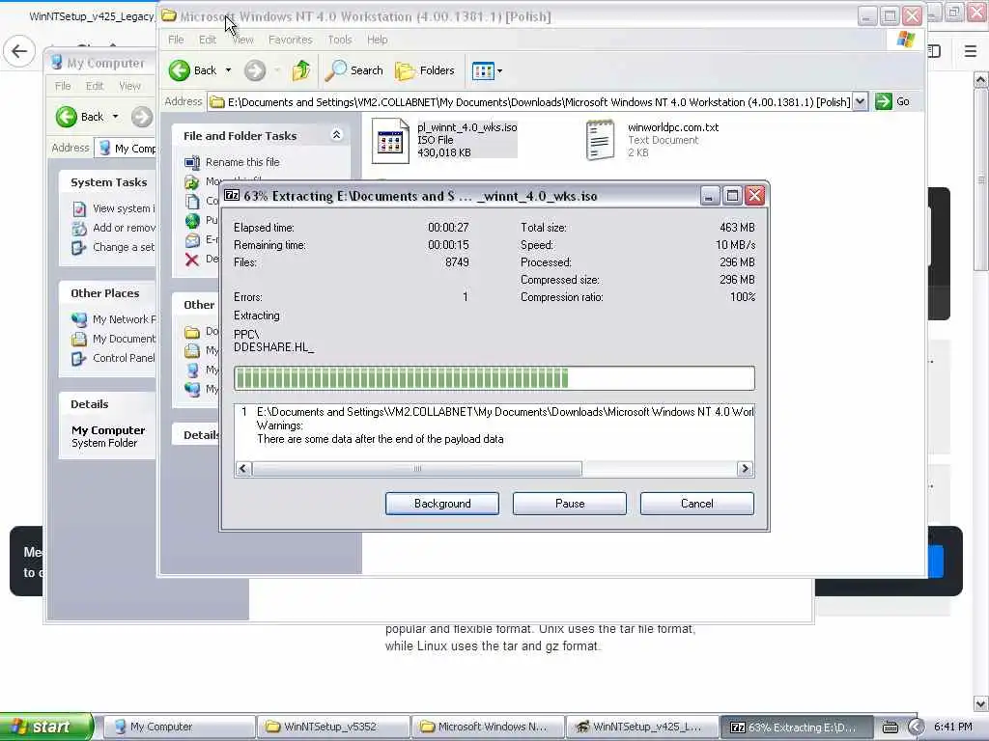Image resolution: width=989 pixels, height=741 pixels.
Task: Click left scroll arrow in 7-Zip message log
Action: tap(243, 469)
